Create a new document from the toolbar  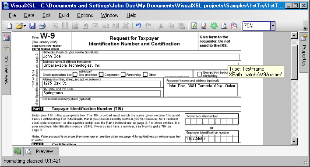coord(9,26)
